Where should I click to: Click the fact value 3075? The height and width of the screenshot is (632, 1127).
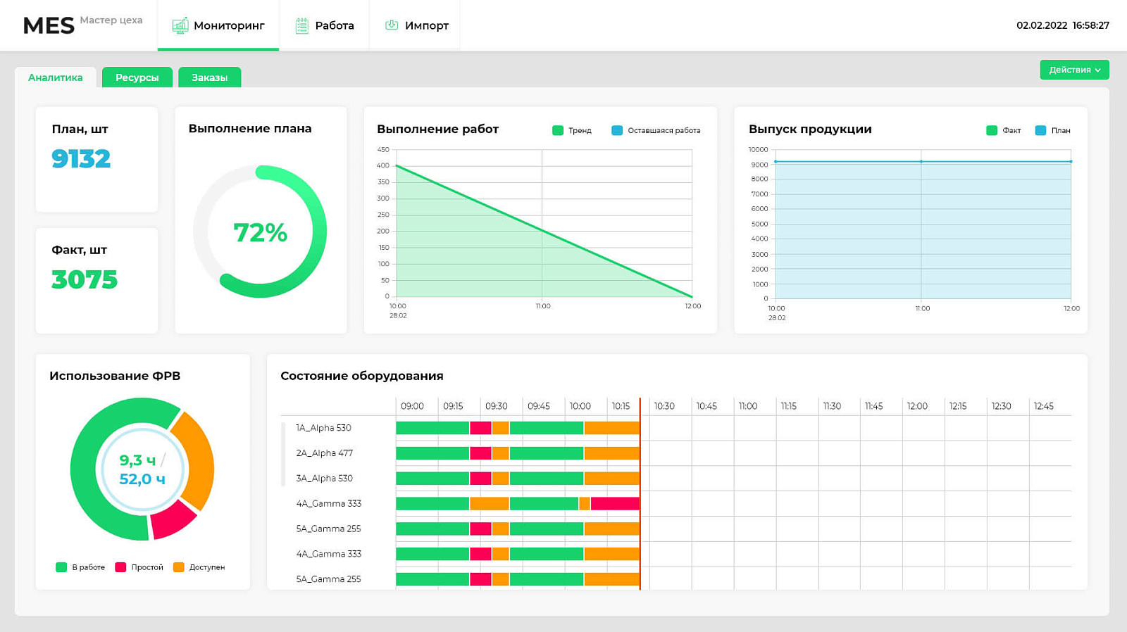click(x=85, y=280)
